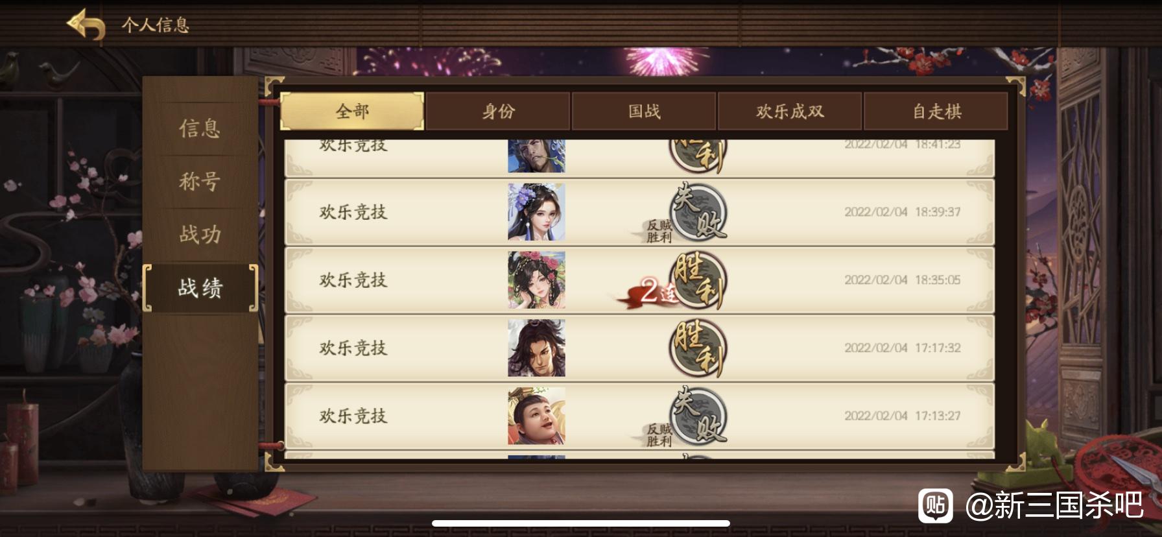The width and height of the screenshot is (1162, 537).
Task: Click the 贴吧 logo watermark icon
Action: click(936, 505)
